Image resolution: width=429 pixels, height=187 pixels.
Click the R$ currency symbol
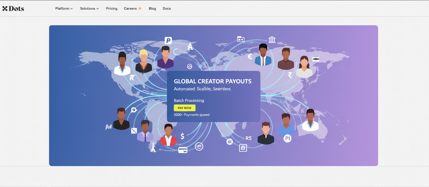coord(248,138)
